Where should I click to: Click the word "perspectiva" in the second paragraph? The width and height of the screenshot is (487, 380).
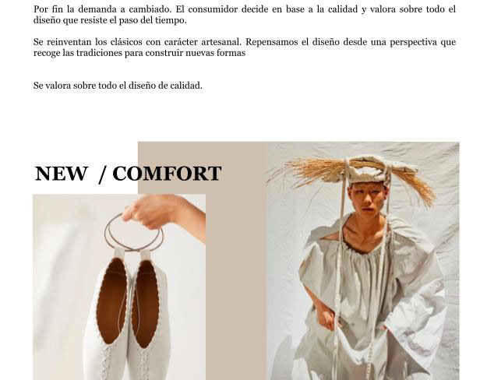pos(413,42)
